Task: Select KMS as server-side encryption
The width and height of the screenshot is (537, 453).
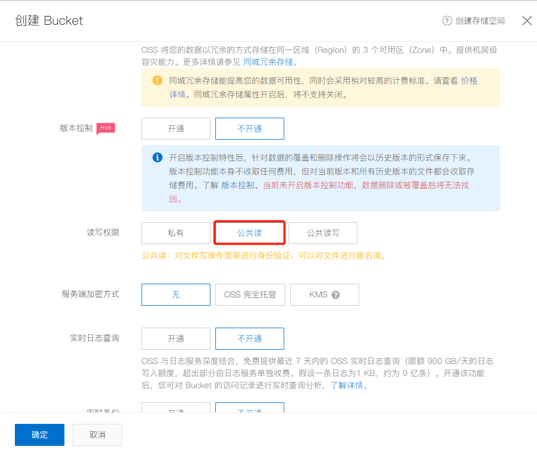Action: pos(324,295)
